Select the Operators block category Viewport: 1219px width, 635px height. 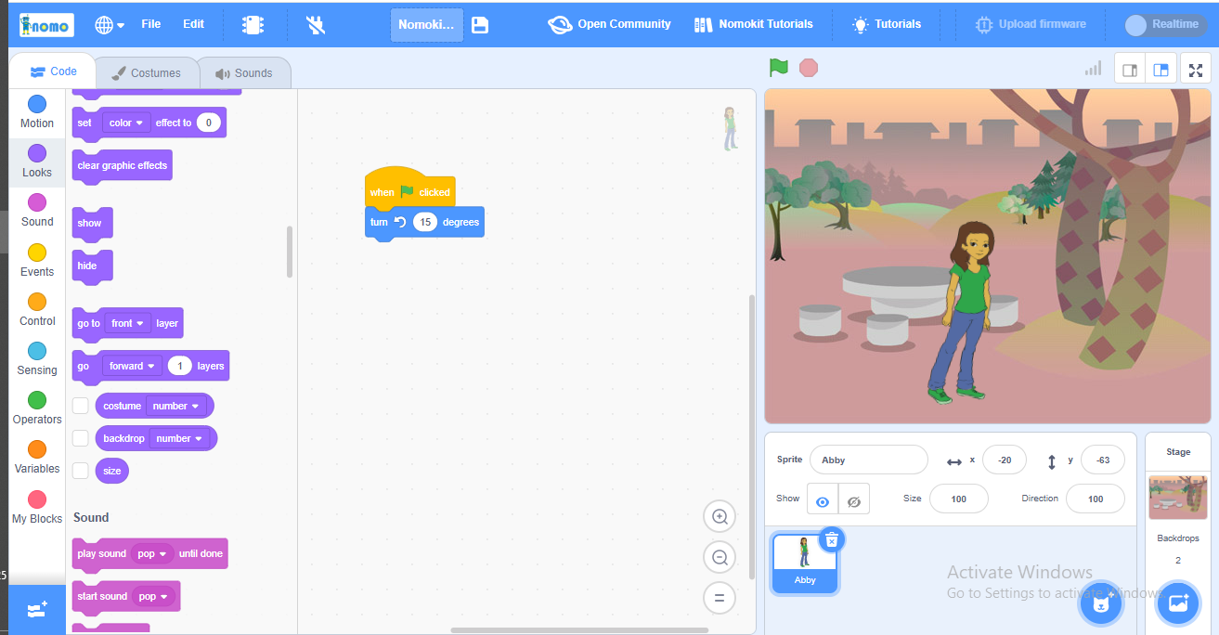click(37, 408)
